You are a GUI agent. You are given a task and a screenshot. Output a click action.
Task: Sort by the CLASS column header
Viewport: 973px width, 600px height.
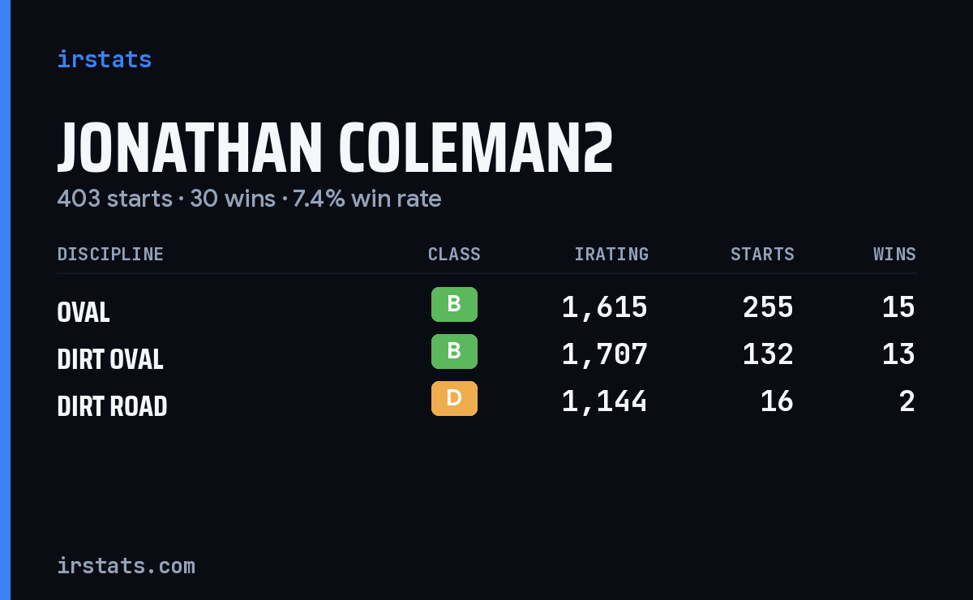(x=454, y=255)
